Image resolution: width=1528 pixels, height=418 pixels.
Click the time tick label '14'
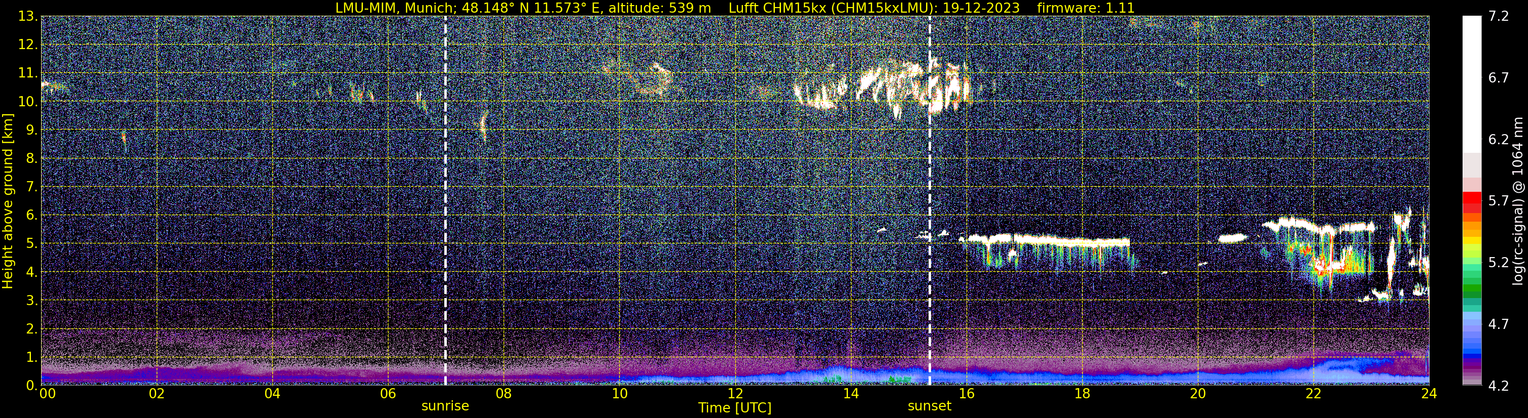850,394
